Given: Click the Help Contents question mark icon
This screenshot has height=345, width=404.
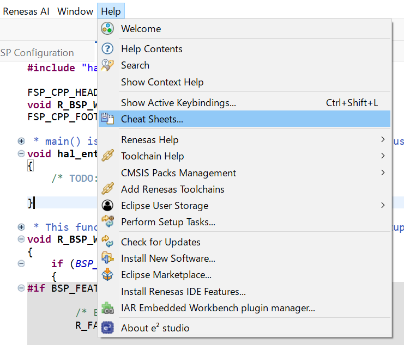Looking at the screenshot, I should [x=107, y=48].
